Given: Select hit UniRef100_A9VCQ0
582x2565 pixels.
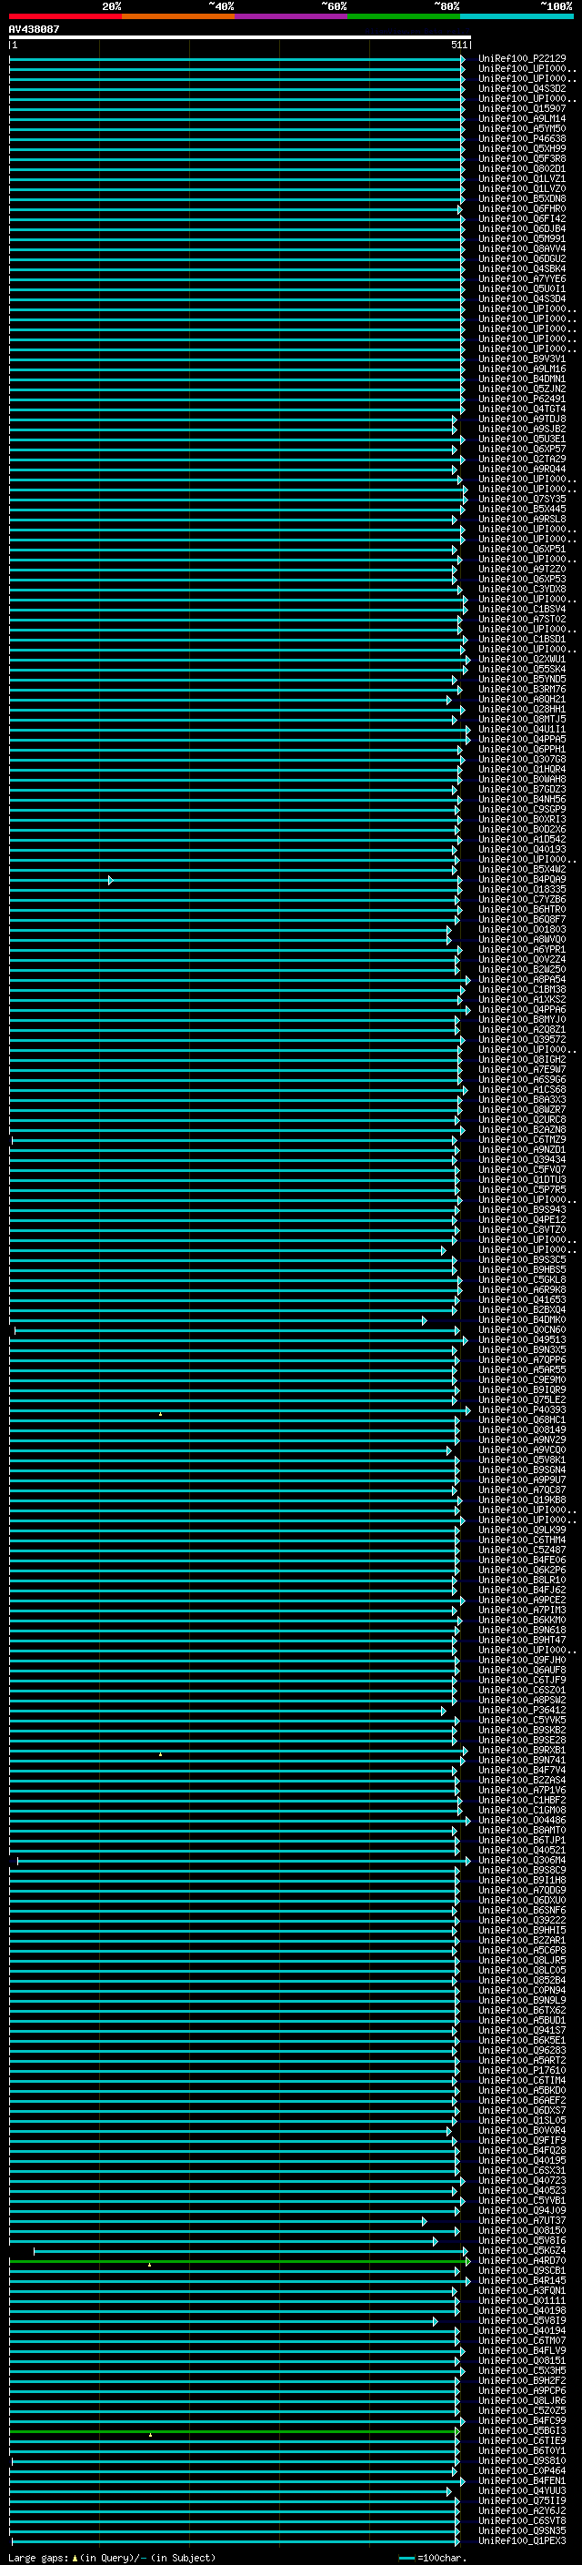Looking at the screenshot, I should tap(521, 1450).
